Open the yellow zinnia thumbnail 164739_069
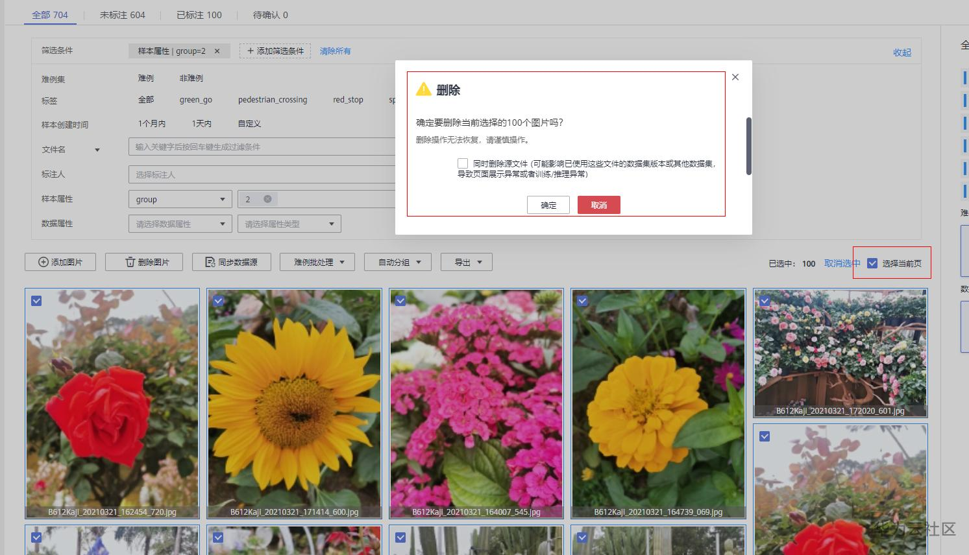 point(658,403)
